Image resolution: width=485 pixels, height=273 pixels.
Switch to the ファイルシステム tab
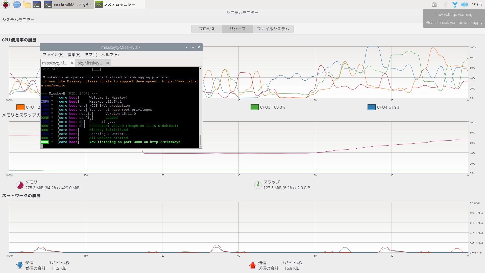pos(273,29)
